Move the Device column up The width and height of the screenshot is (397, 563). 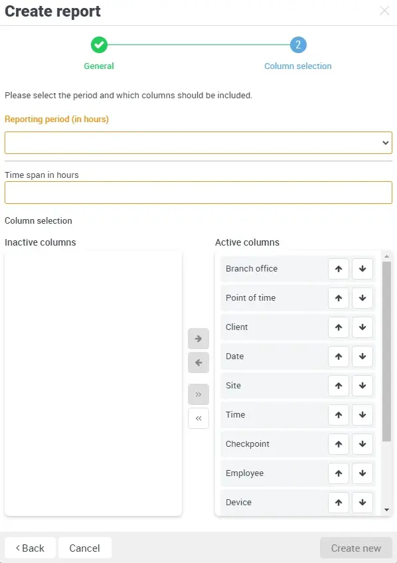click(339, 503)
